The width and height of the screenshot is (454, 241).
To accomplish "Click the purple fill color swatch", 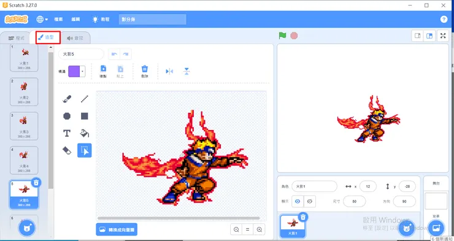I will pyautogui.click(x=74, y=71).
